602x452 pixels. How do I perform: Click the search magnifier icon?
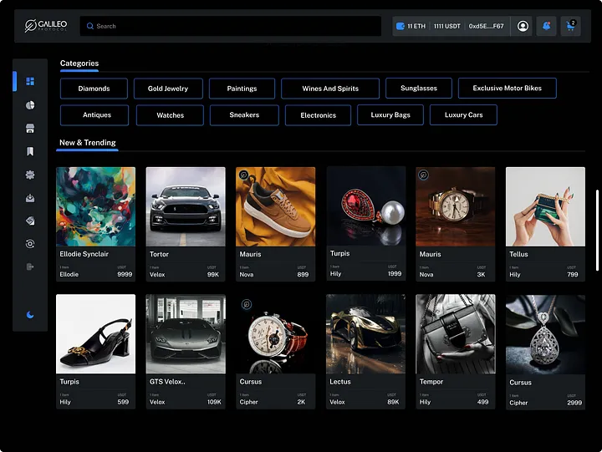(x=89, y=26)
